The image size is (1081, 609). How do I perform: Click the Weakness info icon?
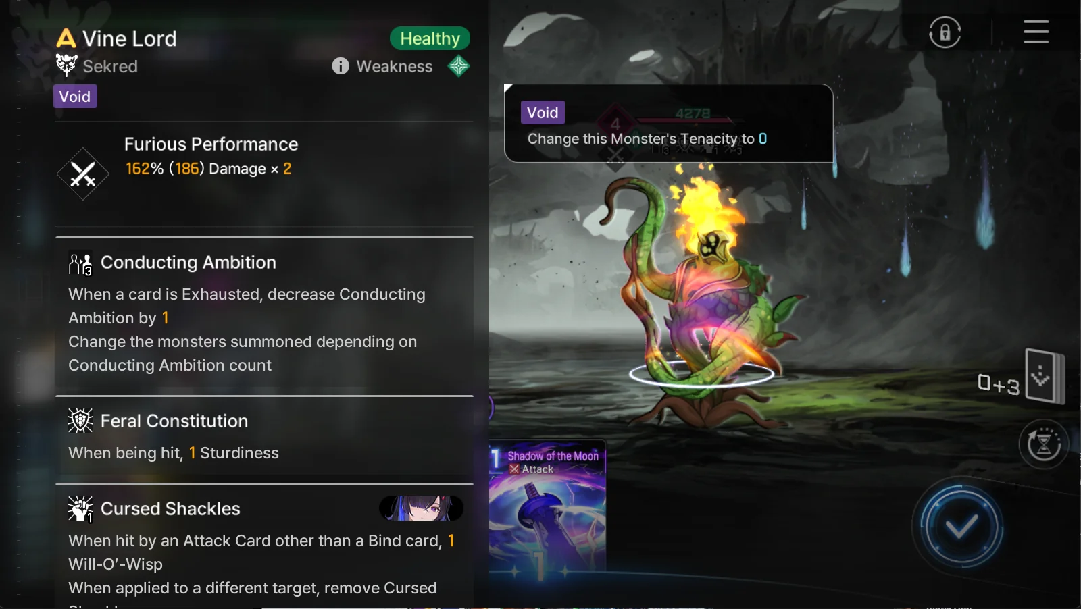[x=341, y=66]
